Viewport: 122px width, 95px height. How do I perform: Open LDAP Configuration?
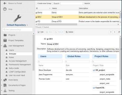[17, 72]
